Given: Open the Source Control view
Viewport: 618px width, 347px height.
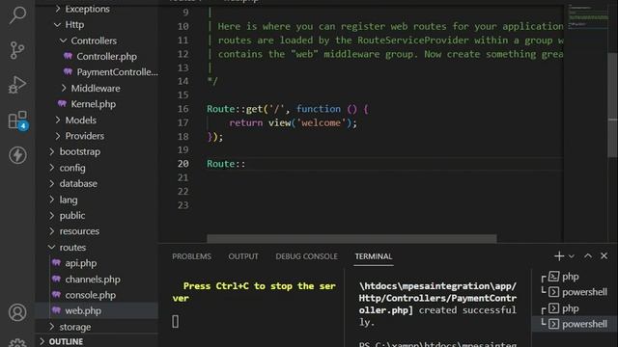Looking at the screenshot, I should click(17, 50).
